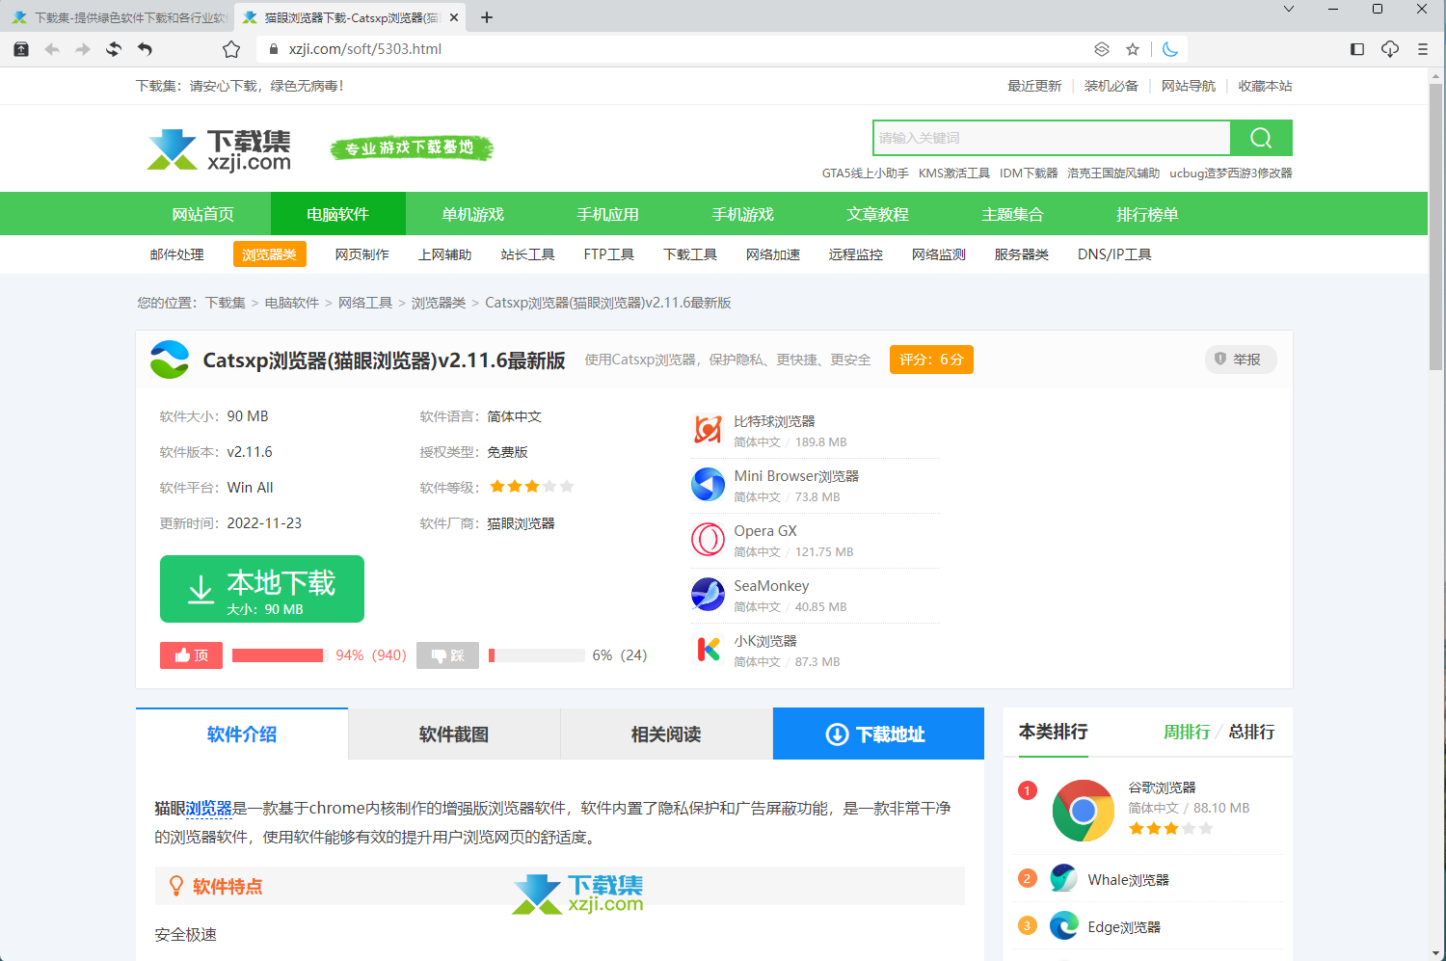Open the browser main menu icon
Screen dimensions: 1446x961
[1423, 49]
